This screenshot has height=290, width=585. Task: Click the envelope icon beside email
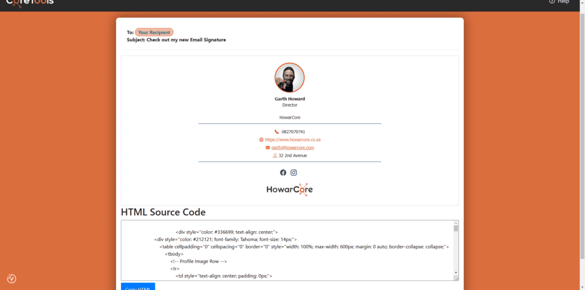[267, 148]
